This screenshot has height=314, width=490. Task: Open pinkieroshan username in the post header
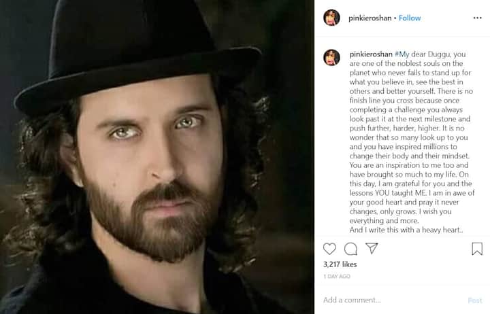[x=368, y=18]
